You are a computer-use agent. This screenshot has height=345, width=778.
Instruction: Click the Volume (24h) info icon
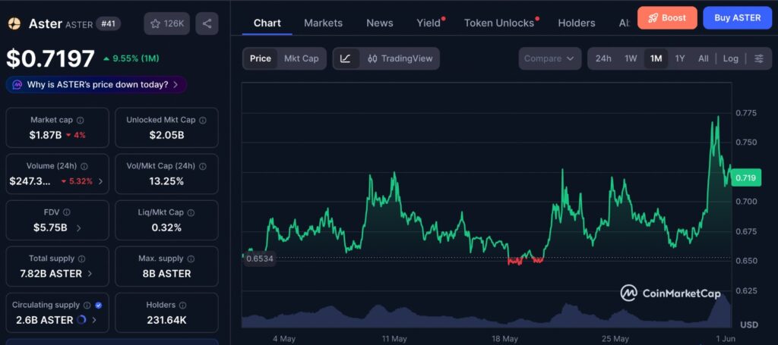[x=84, y=166]
